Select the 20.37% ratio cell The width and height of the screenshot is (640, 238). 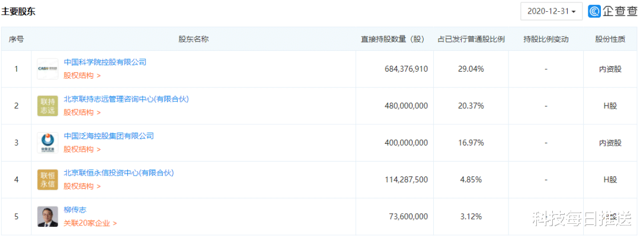click(471, 106)
